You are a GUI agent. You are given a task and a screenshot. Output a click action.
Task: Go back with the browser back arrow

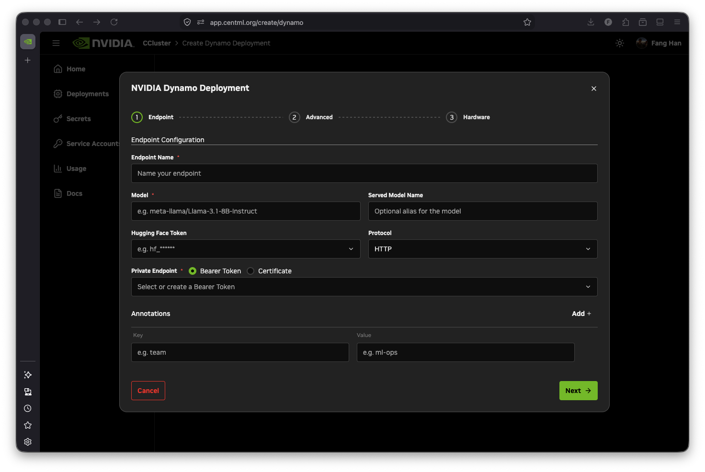pyautogui.click(x=80, y=22)
